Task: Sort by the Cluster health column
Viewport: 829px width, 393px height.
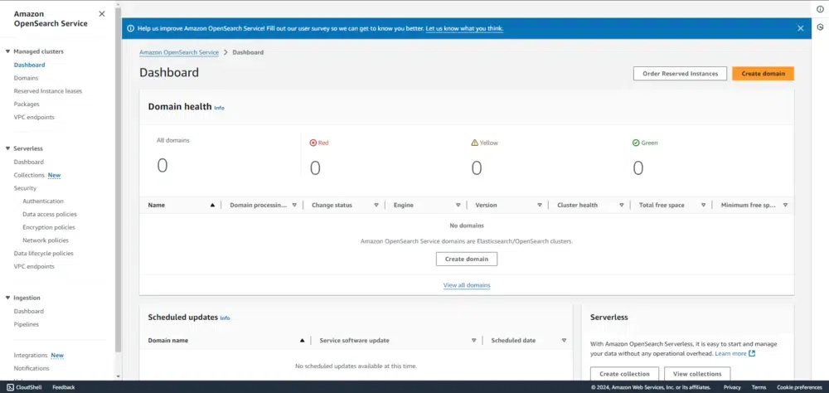Action: pyautogui.click(x=622, y=206)
